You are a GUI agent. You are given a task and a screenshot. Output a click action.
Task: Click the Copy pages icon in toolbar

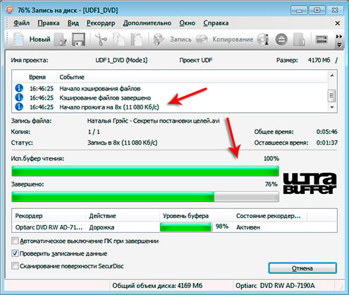point(119,40)
